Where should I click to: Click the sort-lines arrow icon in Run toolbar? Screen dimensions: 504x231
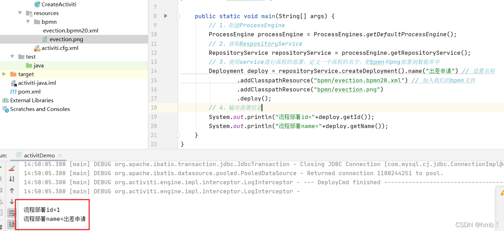pyautogui.click(x=12, y=179)
